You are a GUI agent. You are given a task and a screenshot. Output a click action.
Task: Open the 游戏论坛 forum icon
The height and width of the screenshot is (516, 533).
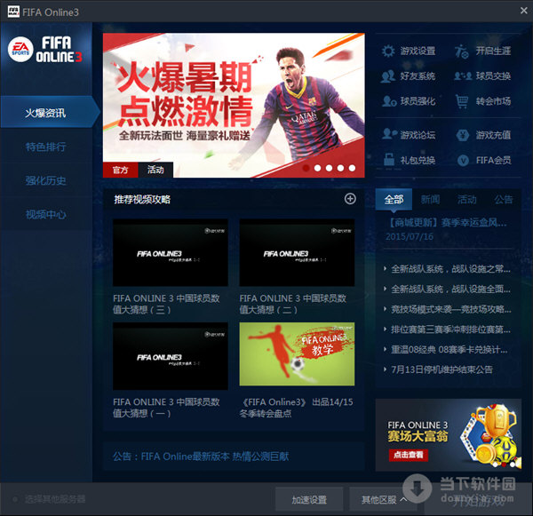[x=389, y=134]
